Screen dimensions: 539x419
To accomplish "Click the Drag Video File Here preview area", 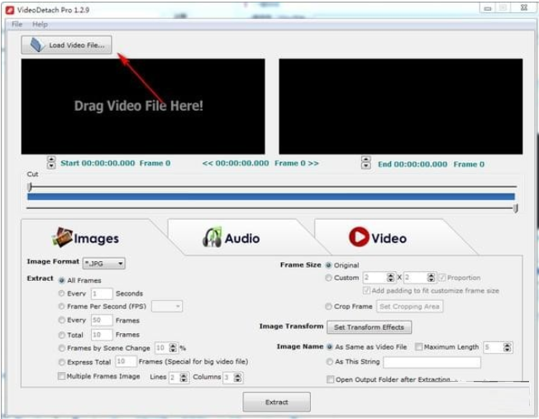I will point(143,107).
